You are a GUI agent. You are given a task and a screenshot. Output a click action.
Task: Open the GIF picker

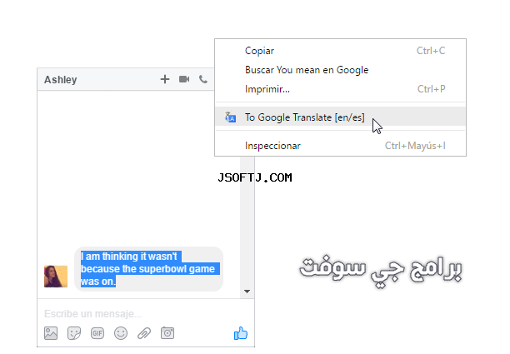97,333
